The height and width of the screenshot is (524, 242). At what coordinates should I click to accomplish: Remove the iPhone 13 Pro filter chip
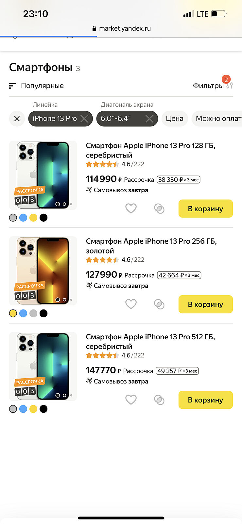point(84,119)
